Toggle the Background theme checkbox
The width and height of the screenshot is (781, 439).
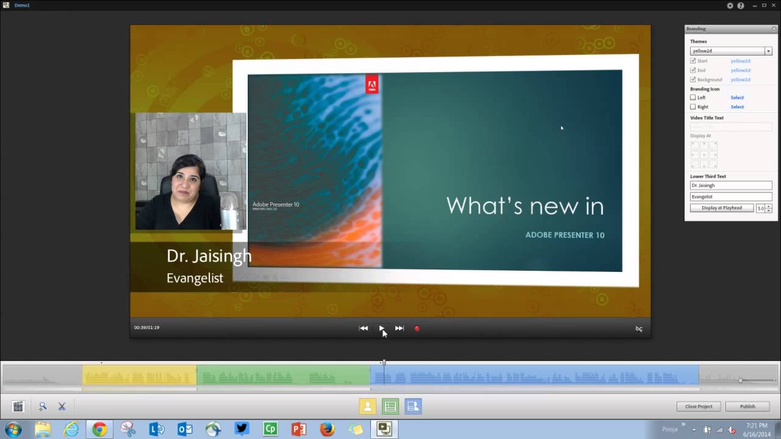tap(693, 79)
